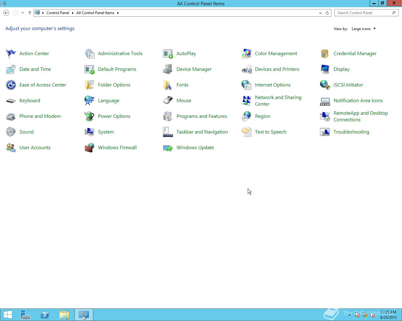Open the AutoPlay icon

[x=168, y=54]
